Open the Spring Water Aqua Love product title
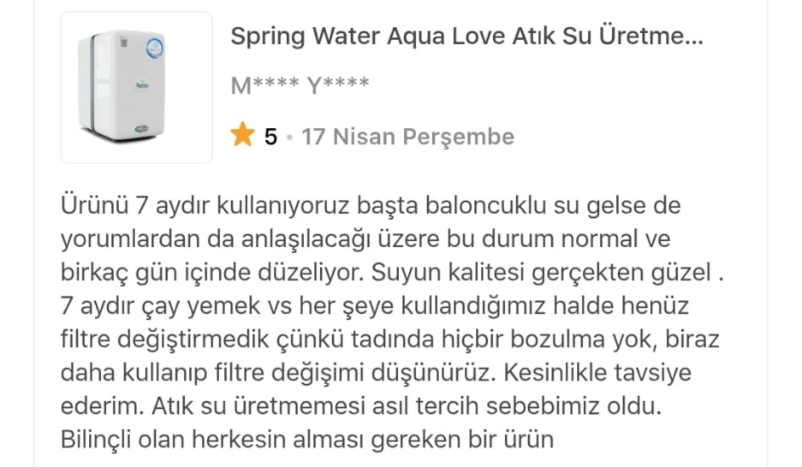 (467, 36)
